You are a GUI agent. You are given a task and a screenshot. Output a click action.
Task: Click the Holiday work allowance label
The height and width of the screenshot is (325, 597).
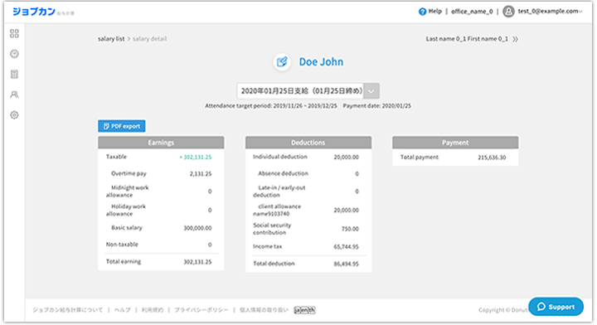coord(126,210)
